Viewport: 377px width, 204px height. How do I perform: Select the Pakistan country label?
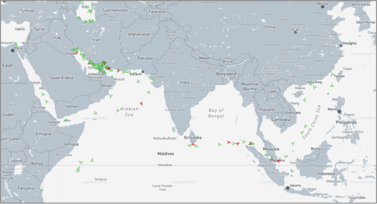click(145, 58)
